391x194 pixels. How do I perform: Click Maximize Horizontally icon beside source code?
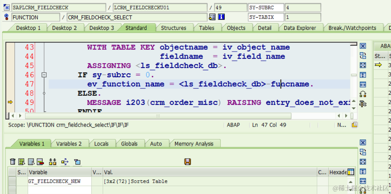tap(363, 84)
